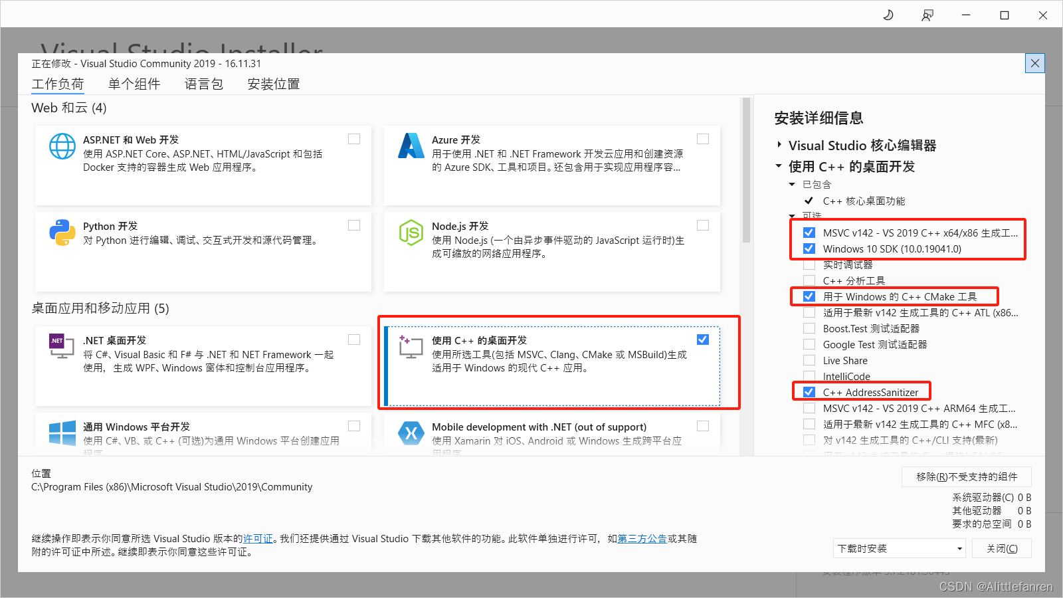Image resolution: width=1063 pixels, height=598 pixels.
Task: Collapse 使用 C++ 的桌面开发 details
Action: [779, 166]
